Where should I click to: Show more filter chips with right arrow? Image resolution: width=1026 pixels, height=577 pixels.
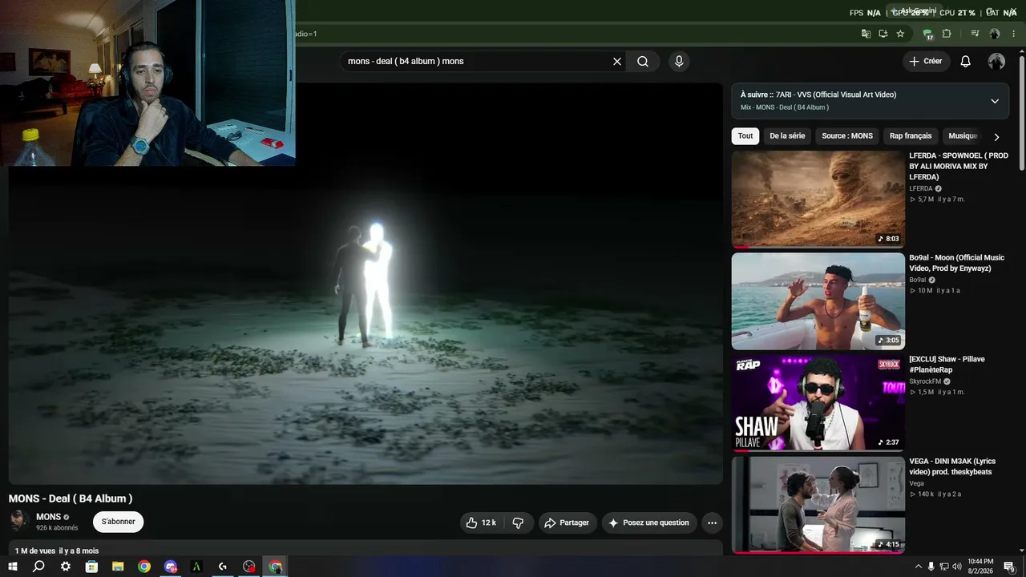coord(996,137)
